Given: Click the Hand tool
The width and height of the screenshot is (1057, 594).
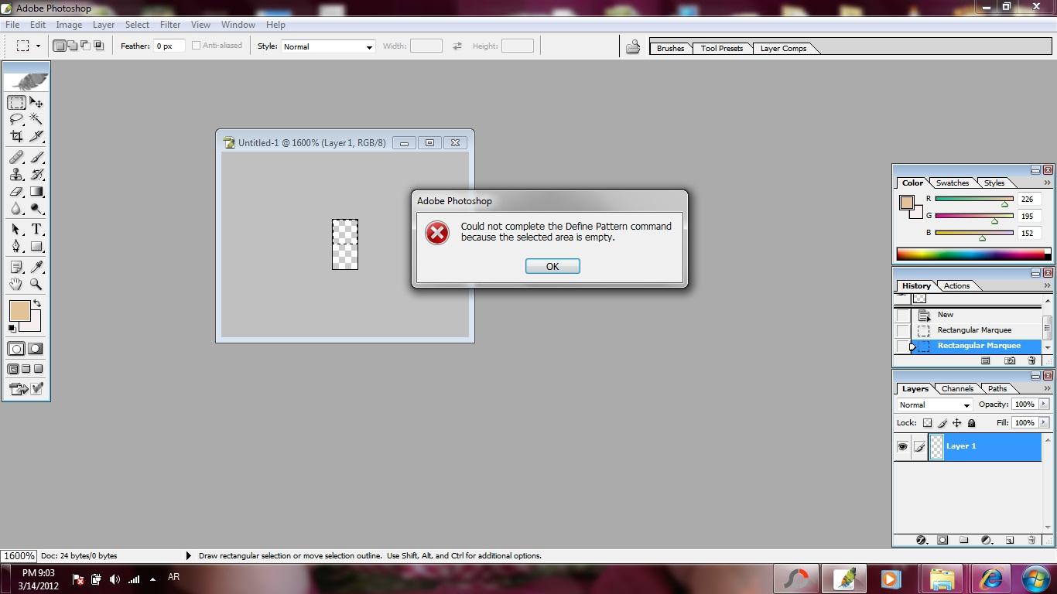Looking at the screenshot, I should tap(16, 284).
